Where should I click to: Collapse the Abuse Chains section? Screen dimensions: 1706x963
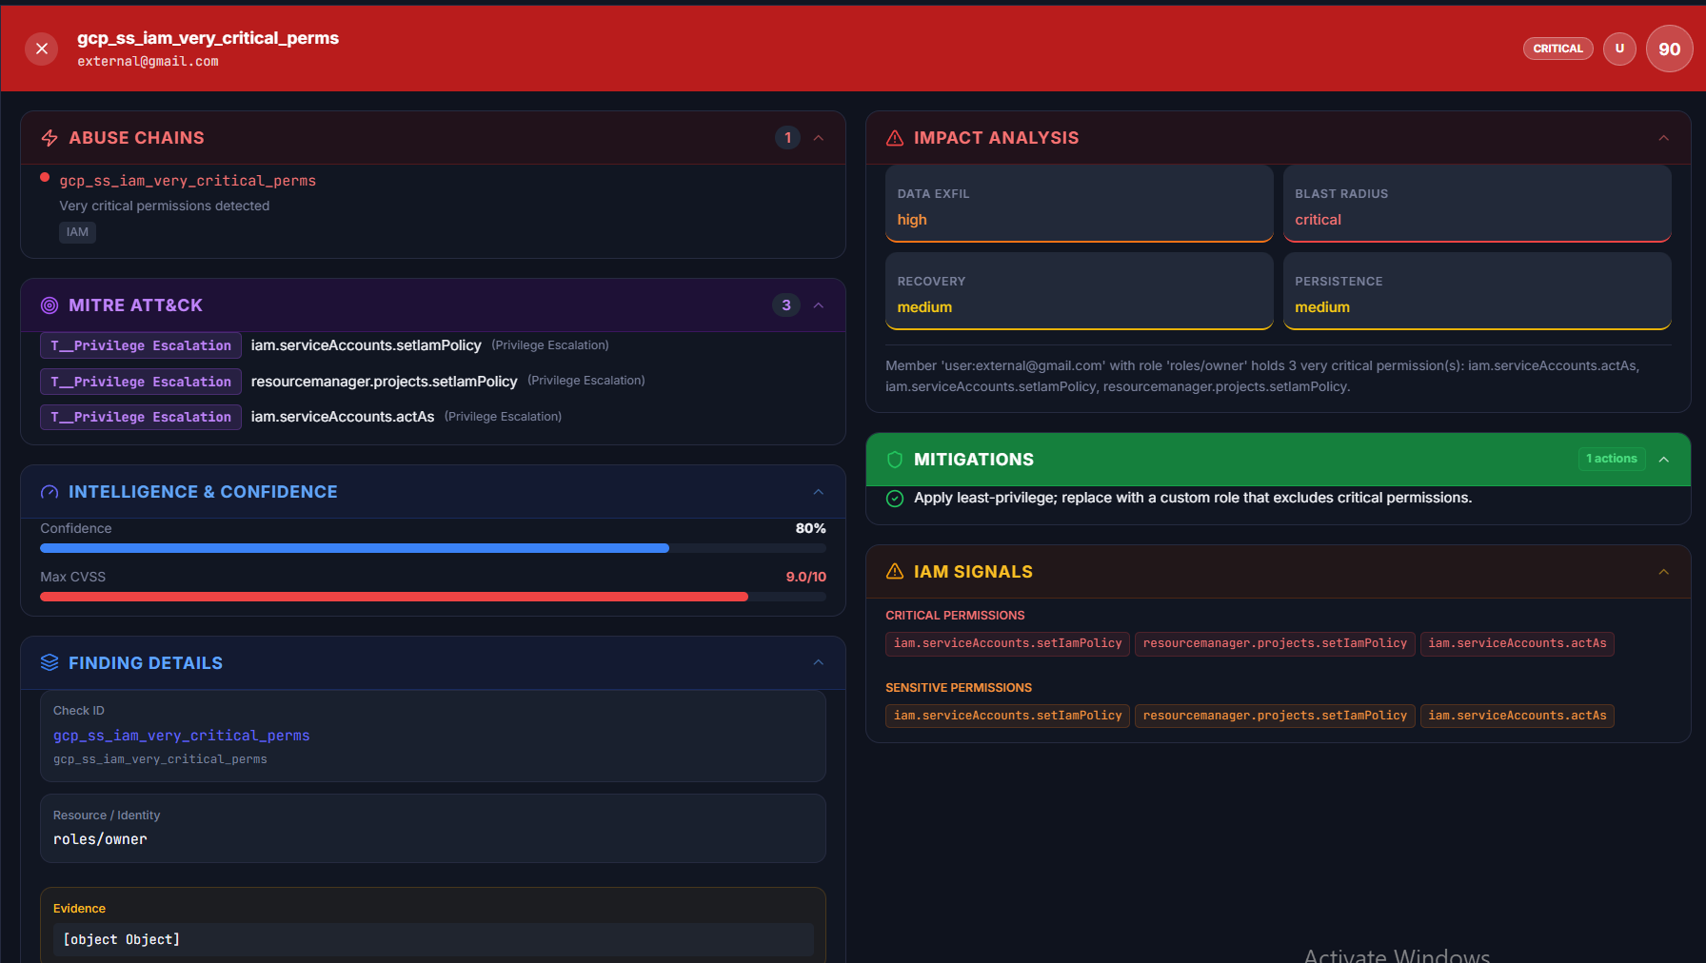pos(819,138)
